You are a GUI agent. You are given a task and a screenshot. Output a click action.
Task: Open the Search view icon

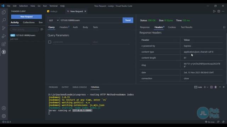(4, 20)
